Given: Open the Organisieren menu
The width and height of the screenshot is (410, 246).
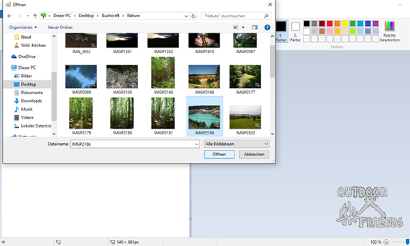Looking at the screenshot, I should (23, 27).
